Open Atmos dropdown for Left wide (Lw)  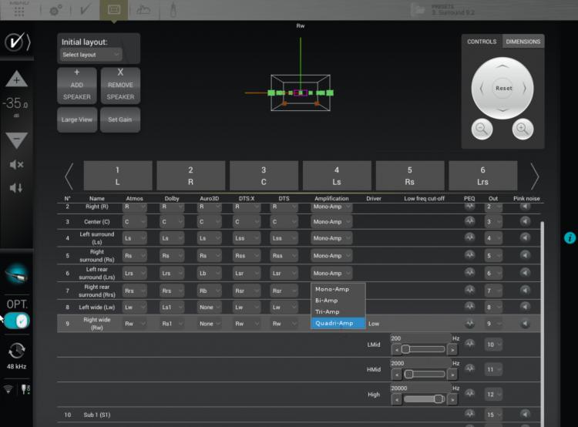point(134,308)
